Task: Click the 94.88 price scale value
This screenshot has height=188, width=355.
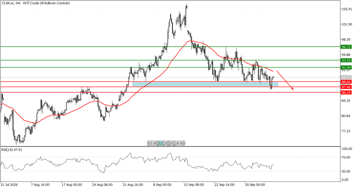Action: click(x=347, y=55)
